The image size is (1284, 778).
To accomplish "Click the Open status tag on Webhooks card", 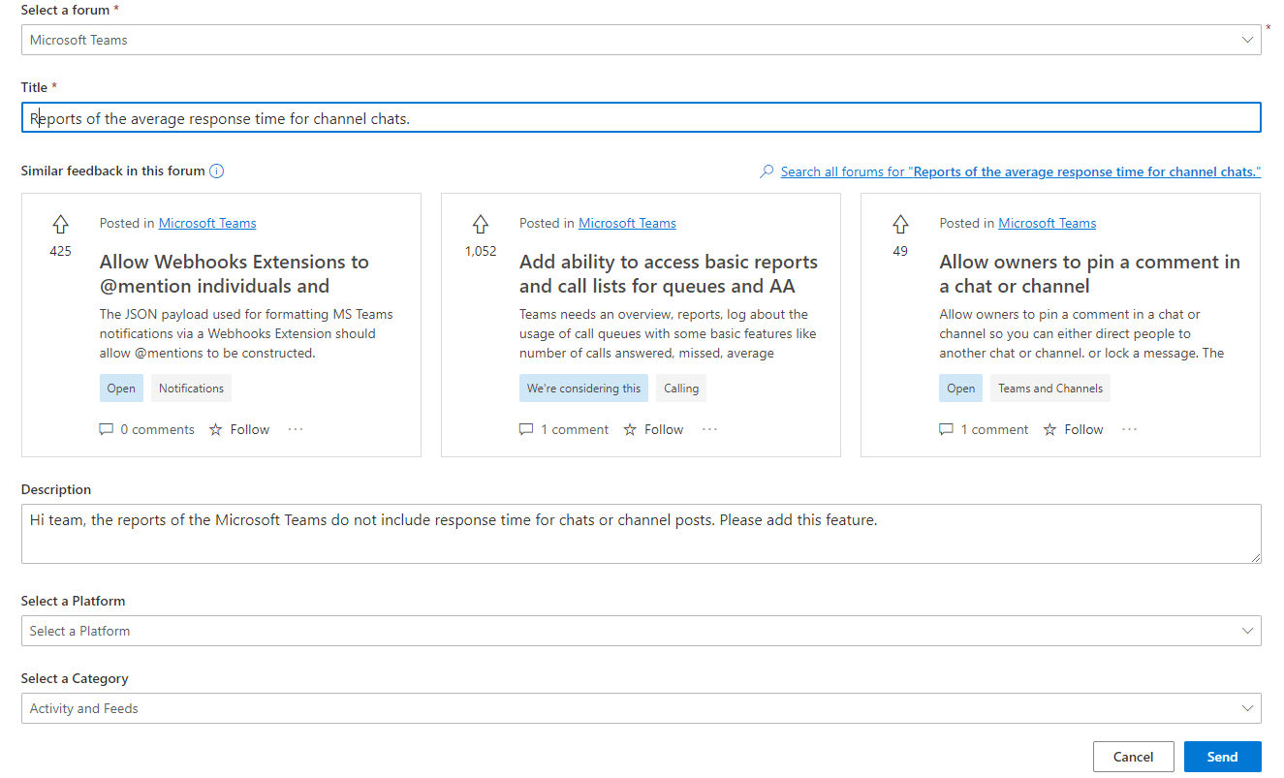I will tap(121, 389).
